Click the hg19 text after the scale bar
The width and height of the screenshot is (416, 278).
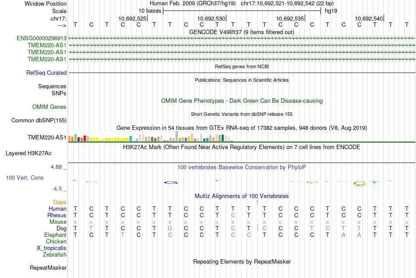tap(331, 11)
